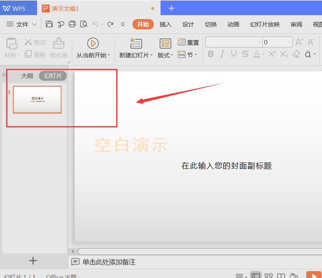The image size is (322, 278).
Task: Apply font color with the A icon
Action: point(257,54)
